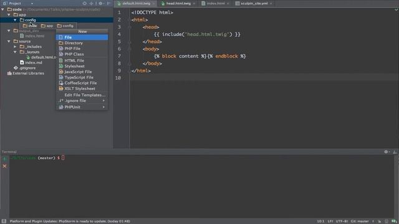Collapse the _layouts folder arrow
Viewport: 399px width, 224px height.
coord(15,52)
